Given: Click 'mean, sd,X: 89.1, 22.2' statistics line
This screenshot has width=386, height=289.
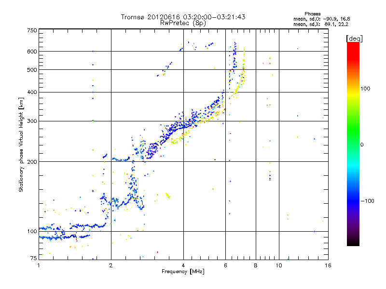Looking at the screenshot, I should [x=321, y=24].
